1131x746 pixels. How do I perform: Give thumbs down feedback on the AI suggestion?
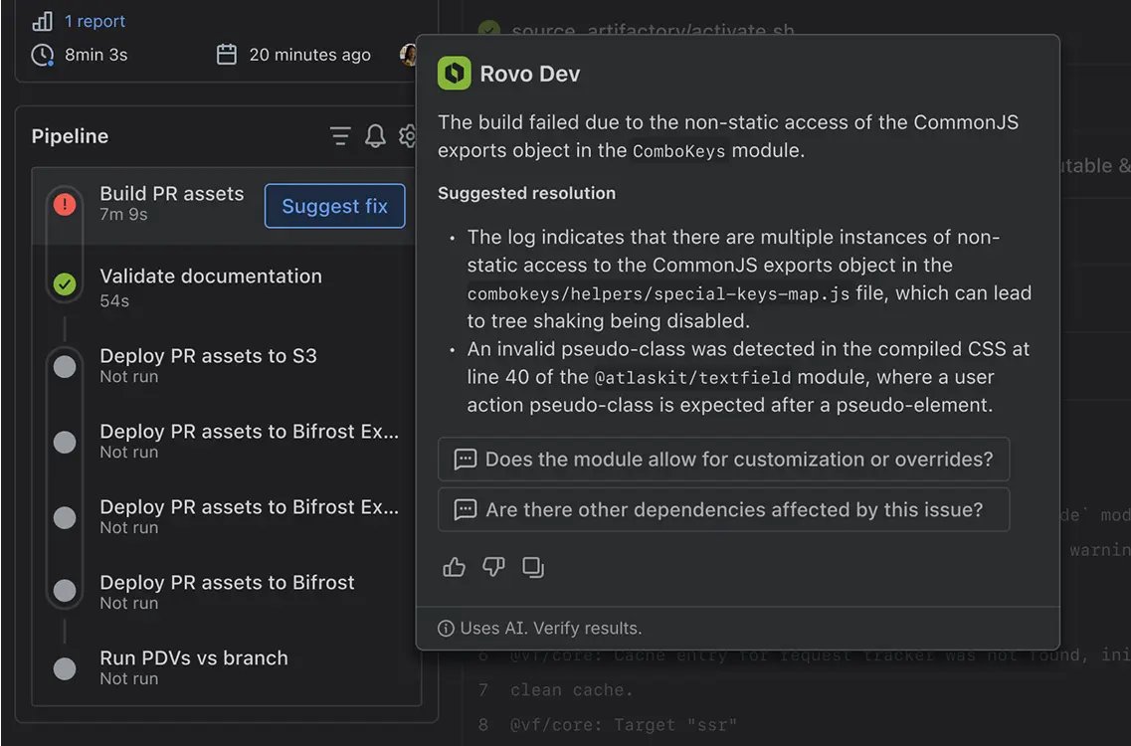click(493, 566)
